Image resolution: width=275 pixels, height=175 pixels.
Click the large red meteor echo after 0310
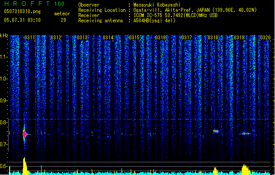coord(25,134)
